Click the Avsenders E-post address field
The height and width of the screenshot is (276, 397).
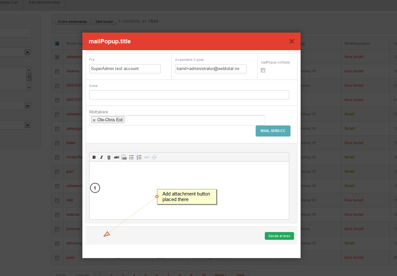211,69
